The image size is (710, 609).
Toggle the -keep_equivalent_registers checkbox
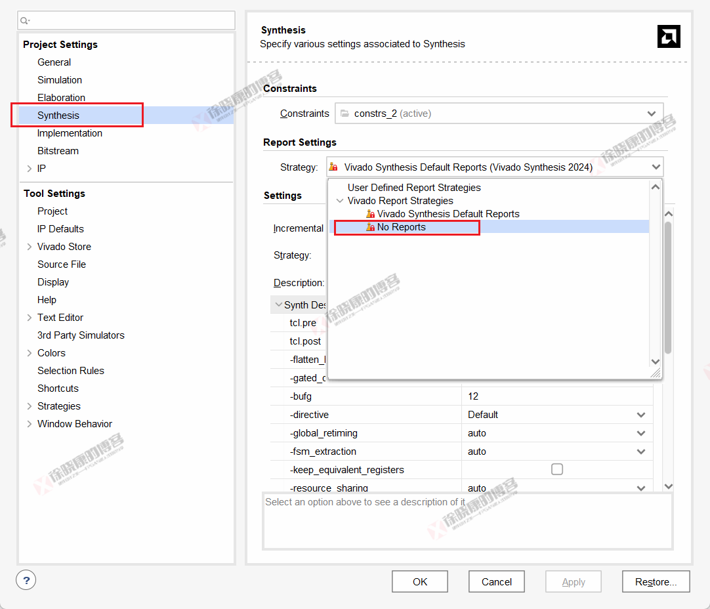tap(557, 469)
